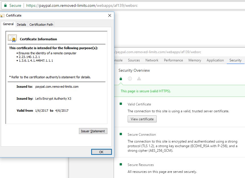Select the Security panel tab
This screenshot has width=245, height=178.
pyautogui.click(x=235, y=60)
